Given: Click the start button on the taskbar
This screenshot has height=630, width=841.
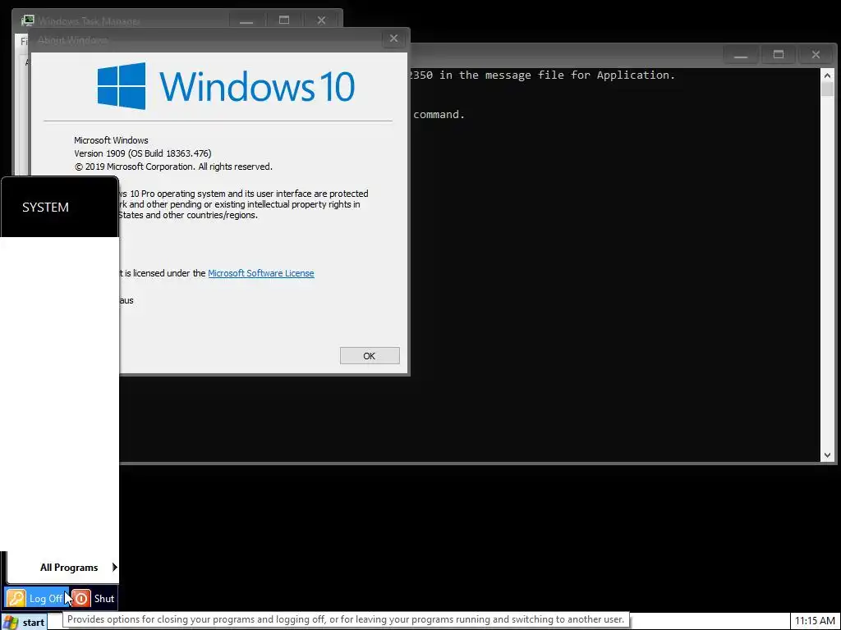Looking at the screenshot, I should click(25, 622).
